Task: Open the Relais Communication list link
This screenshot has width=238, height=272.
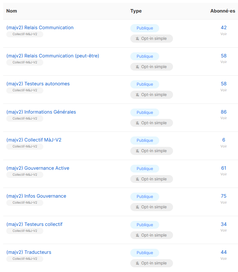Action: pyautogui.click(x=40, y=28)
